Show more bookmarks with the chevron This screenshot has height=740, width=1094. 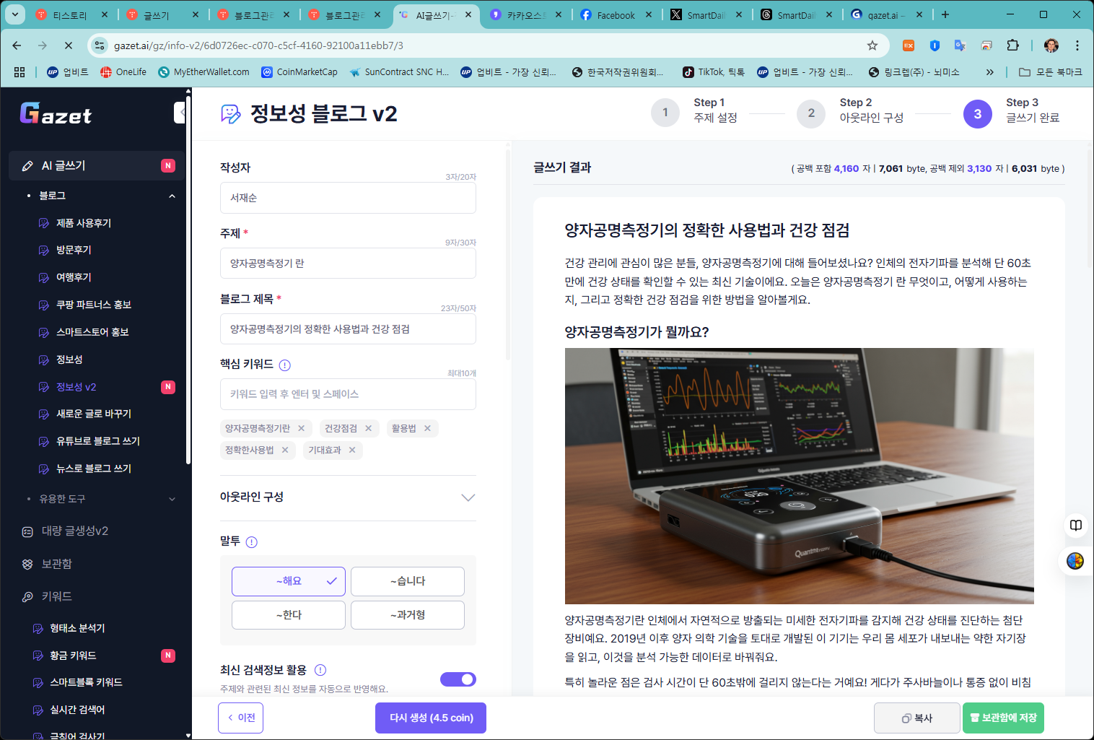click(x=989, y=72)
